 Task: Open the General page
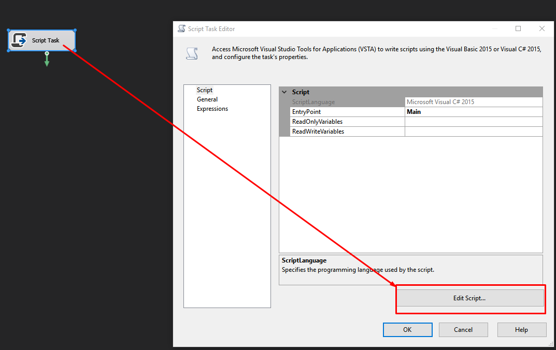[x=207, y=99]
